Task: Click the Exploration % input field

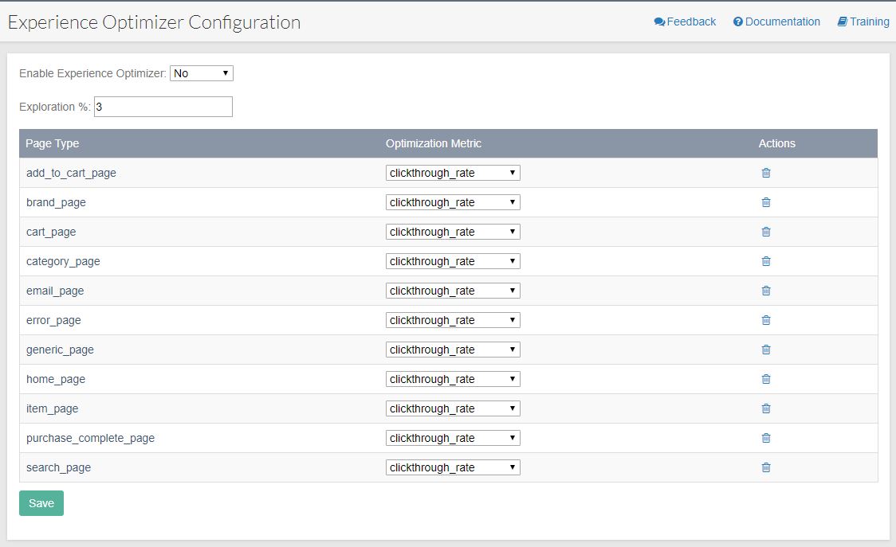Action: click(163, 107)
